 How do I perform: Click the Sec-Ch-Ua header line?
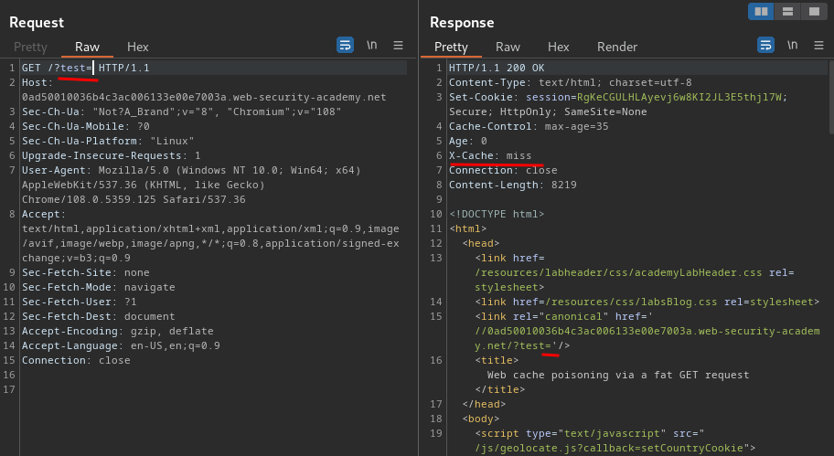[x=181, y=111]
